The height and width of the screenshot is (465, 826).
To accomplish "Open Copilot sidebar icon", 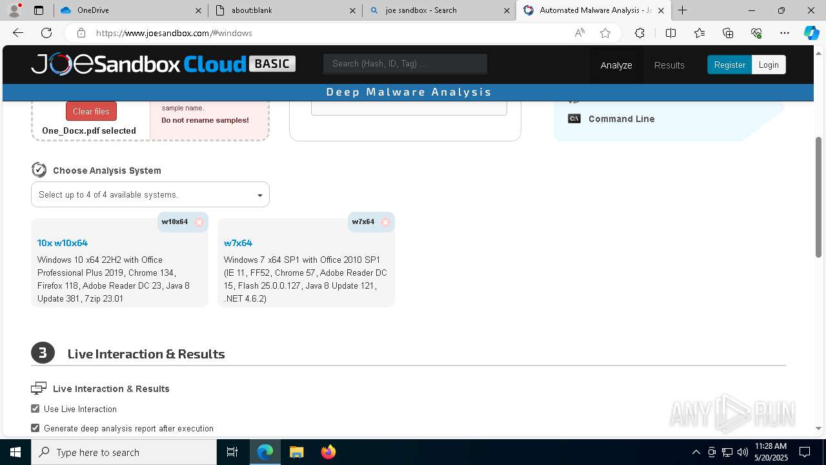I will (x=811, y=33).
